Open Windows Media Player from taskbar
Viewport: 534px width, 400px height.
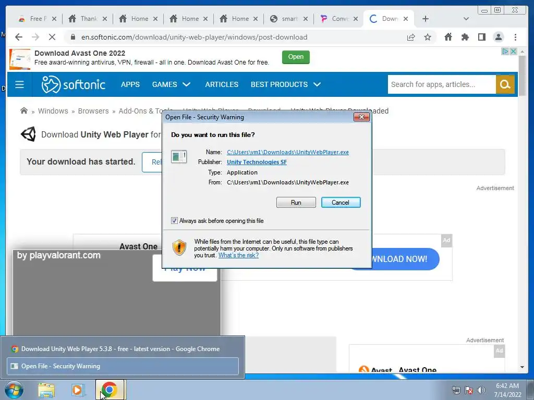[78, 390]
